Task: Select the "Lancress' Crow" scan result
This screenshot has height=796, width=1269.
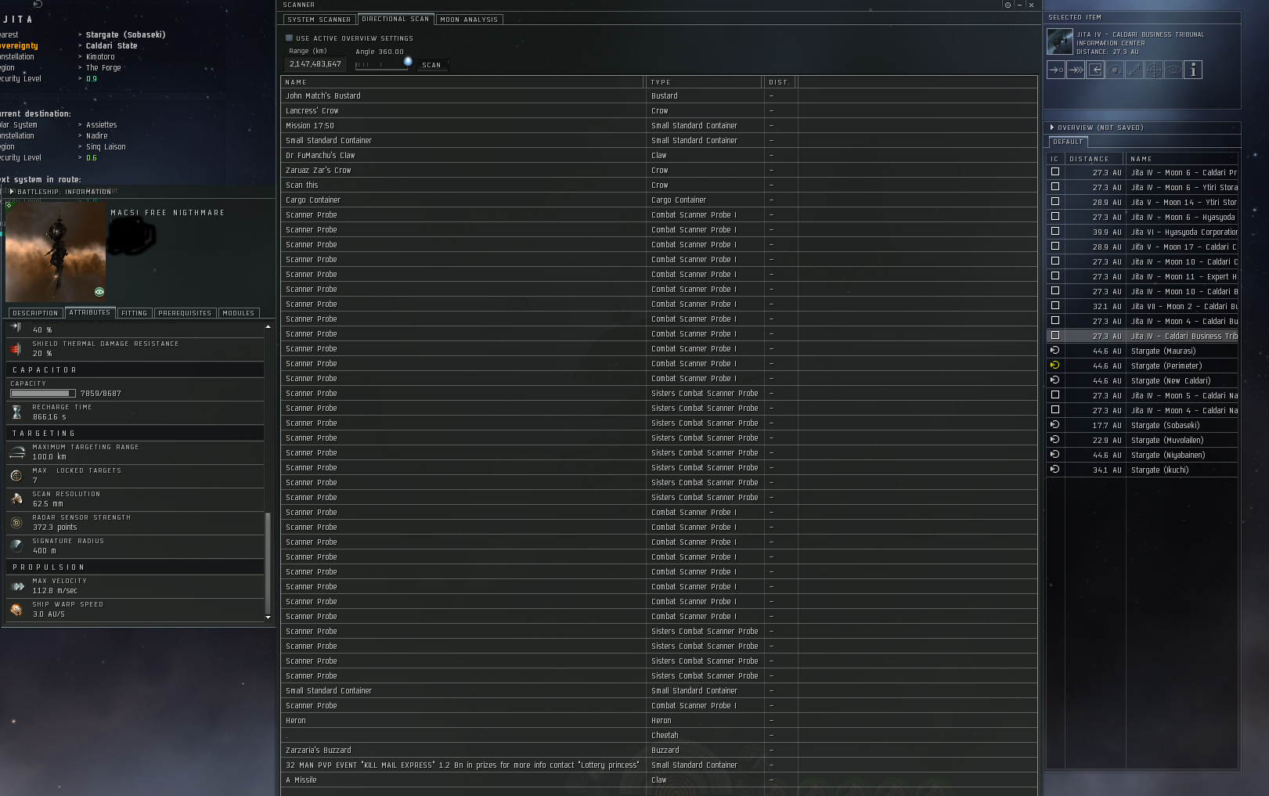Action: 659,110
